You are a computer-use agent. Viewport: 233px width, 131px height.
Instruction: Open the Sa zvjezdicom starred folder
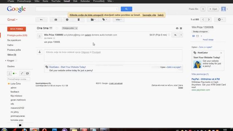click(14, 40)
